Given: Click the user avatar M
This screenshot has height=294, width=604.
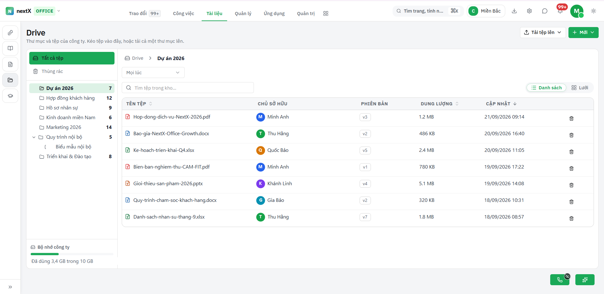Looking at the screenshot, I should click(577, 11).
